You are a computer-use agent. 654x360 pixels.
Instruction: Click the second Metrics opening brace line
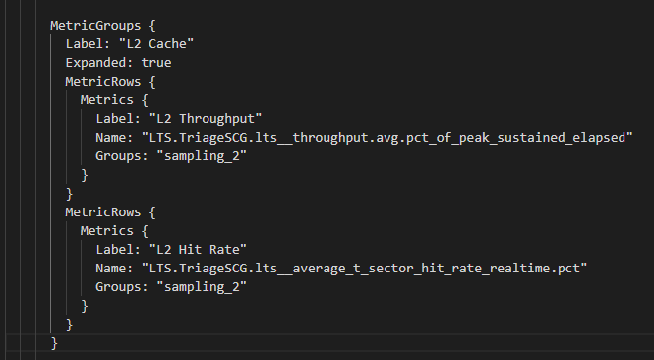click(114, 231)
